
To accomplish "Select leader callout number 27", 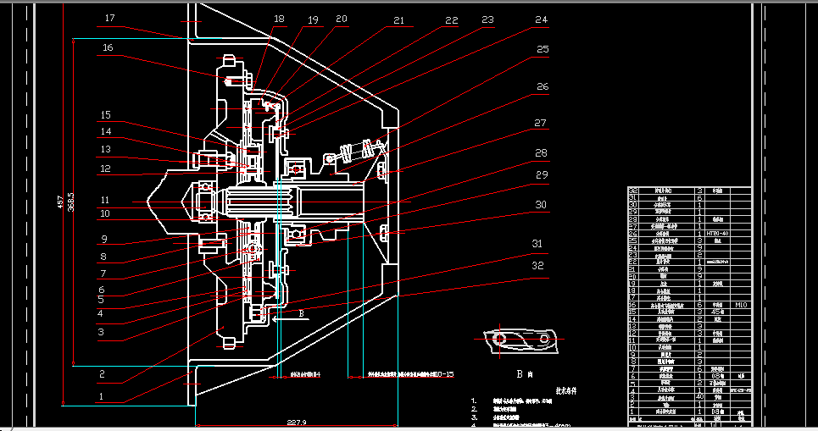I will [541, 124].
